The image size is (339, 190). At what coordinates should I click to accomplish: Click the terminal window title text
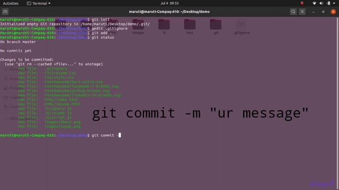(x=169, y=12)
